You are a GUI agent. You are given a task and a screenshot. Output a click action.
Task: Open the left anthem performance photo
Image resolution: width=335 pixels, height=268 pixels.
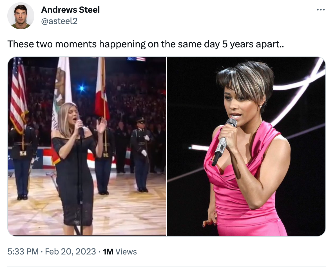click(x=87, y=146)
